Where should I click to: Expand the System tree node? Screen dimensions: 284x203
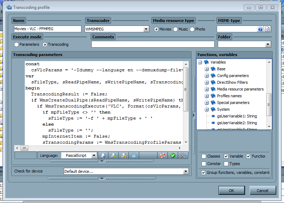206,110
